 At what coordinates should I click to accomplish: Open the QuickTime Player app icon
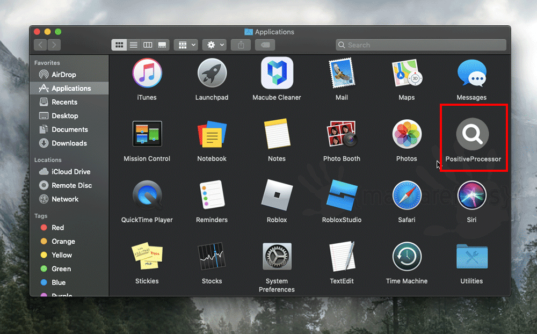(147, 195)
